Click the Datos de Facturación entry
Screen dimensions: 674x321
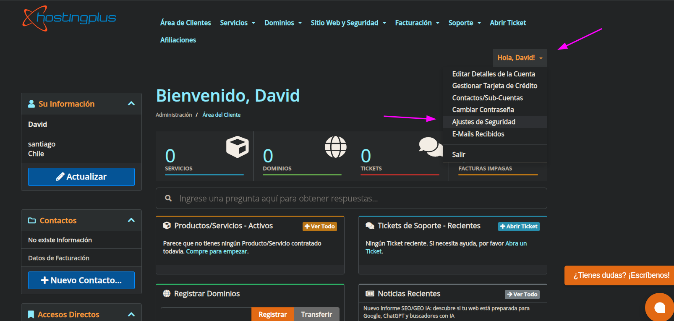pyautogui.click(x=81, y=258)
